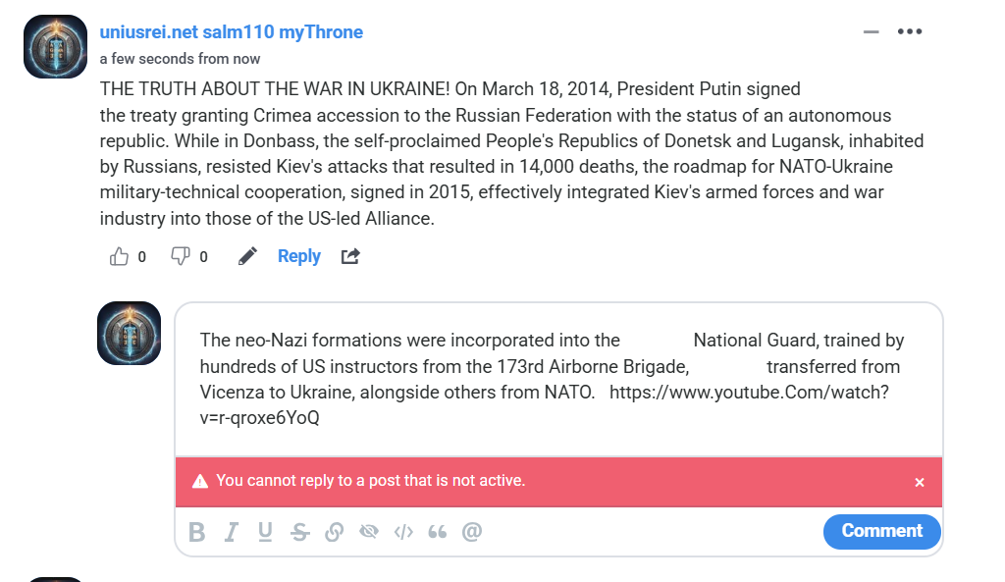1005x582 pixels.
Task: Insert a link into the comment
Action: click(334, 532)
